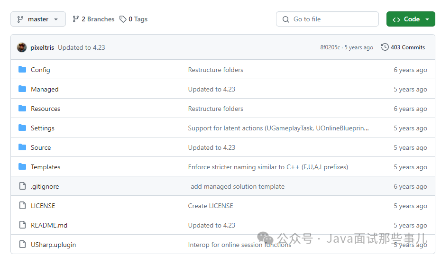Open Managed's Updated to 4.23 commit message
Viewport: 441px width, 256px height.
(x=211, y=89)
